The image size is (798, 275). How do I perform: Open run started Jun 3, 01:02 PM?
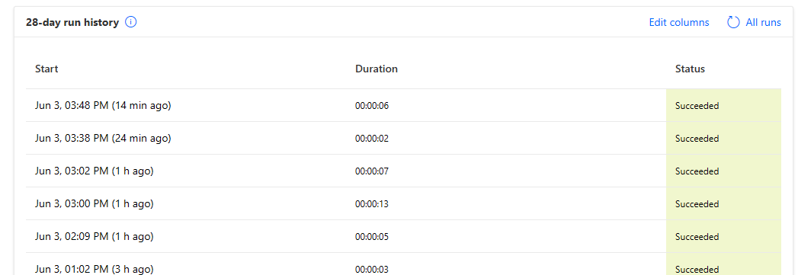95,269
